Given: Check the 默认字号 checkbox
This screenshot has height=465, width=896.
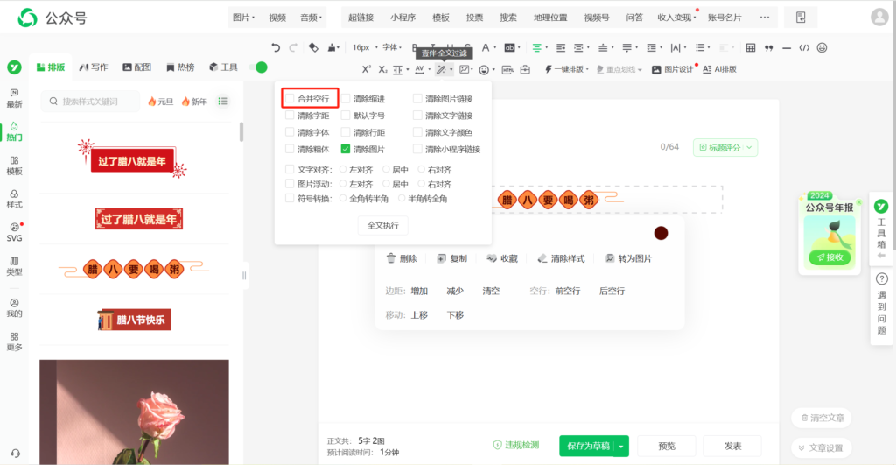Looking at the screenshot, I should point(345,115).
